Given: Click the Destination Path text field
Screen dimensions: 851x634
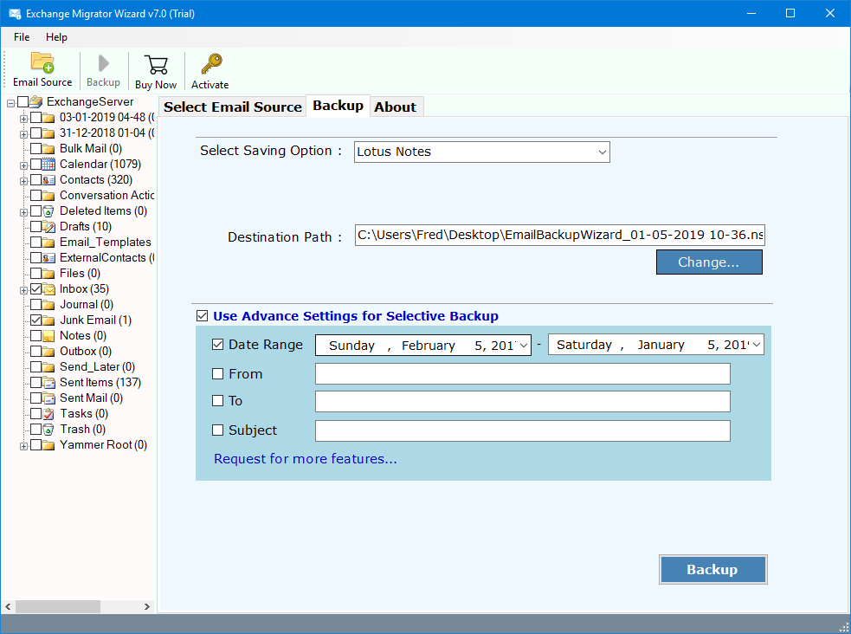Looking at the screenshot, I should coord(559,235).
